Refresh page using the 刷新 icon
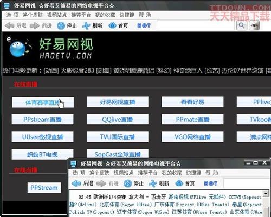Image resolution: width=271 pixels, height=217 pixels. click(x=86, y=25)
